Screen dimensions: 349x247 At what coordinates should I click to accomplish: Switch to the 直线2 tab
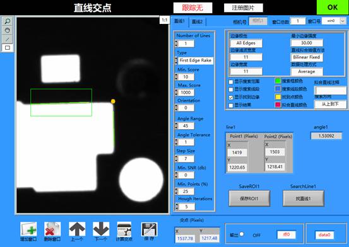click(197, 21)
